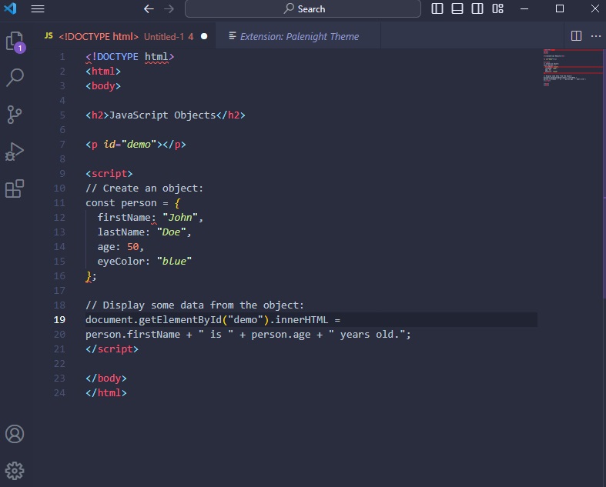This screenshot has height=487, width=606.
Task: Open the Extensions view
Action: tap(15, 188)
